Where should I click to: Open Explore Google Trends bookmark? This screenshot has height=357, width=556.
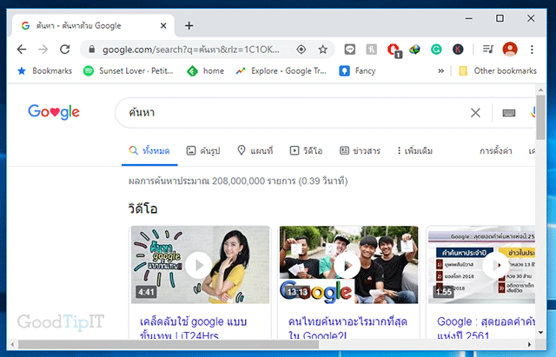(x=281, y=71)
